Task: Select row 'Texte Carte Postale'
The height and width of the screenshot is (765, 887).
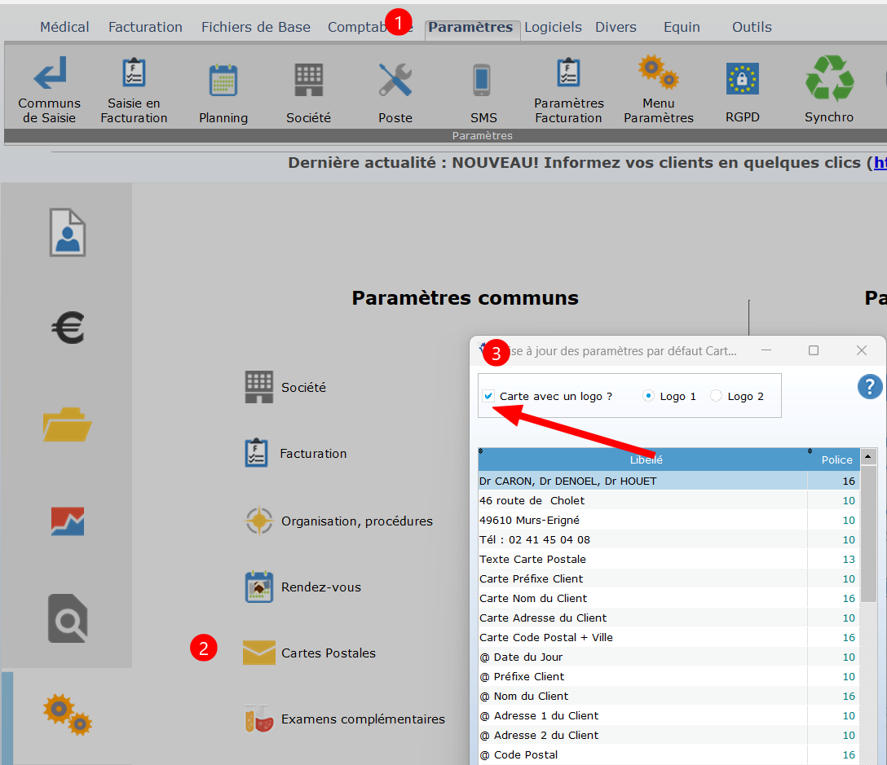Action: (669, 559)
